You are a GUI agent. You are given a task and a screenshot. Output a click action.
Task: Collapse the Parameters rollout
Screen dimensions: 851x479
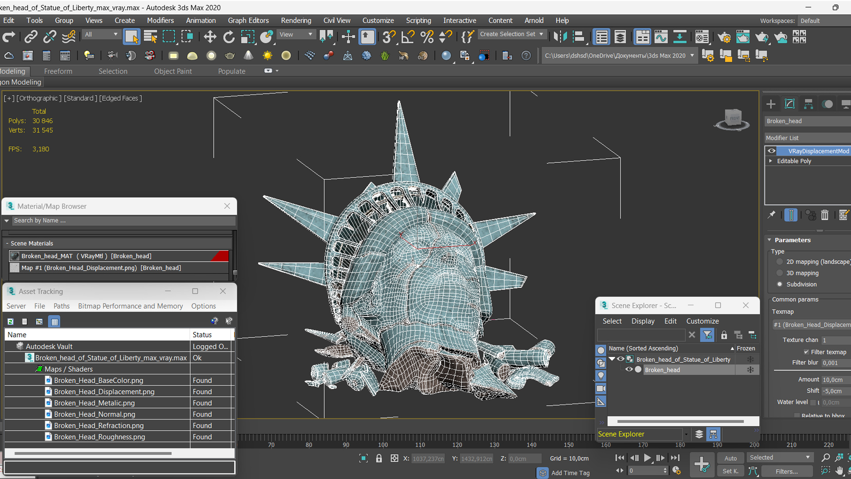(770, 240)
